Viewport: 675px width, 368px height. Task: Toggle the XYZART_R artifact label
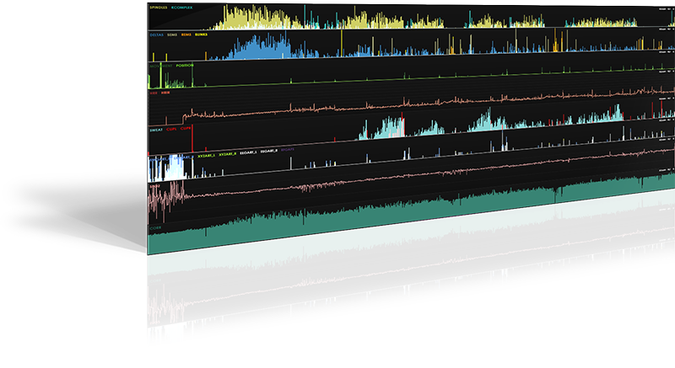tap(228, 155)
